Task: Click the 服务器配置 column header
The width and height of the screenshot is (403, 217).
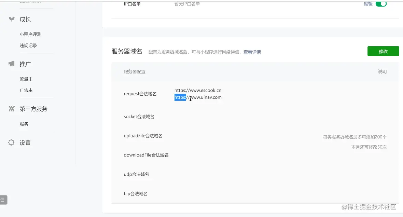Action: click(135, 72)
